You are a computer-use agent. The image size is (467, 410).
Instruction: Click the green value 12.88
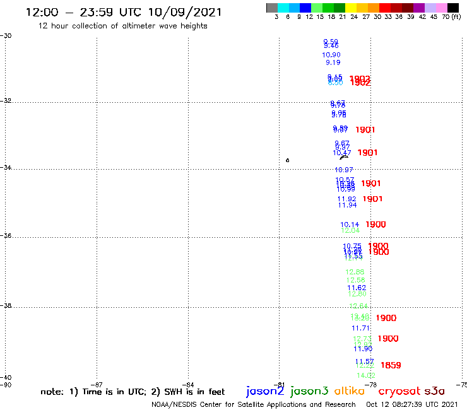pos(355,272)
